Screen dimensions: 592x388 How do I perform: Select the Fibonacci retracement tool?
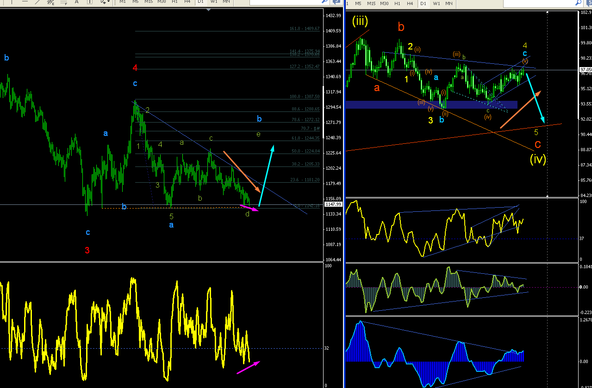(x=63, y=1)
